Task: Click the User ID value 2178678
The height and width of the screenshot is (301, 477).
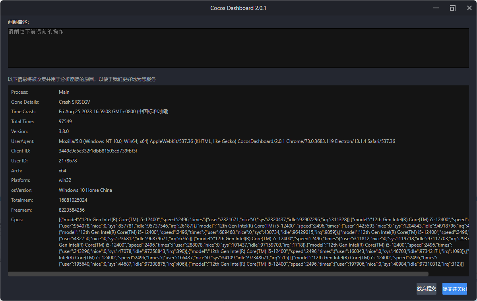Action: pos(68,161)
